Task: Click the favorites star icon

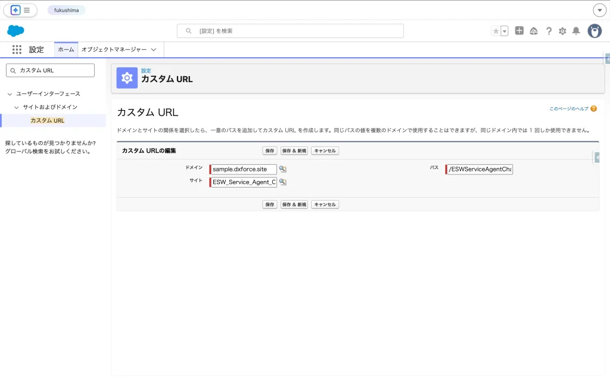Action: [496, 31]
